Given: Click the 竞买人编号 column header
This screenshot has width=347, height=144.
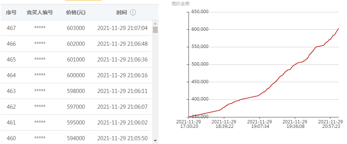Looking at the screenshot, I should pos(40,12).
